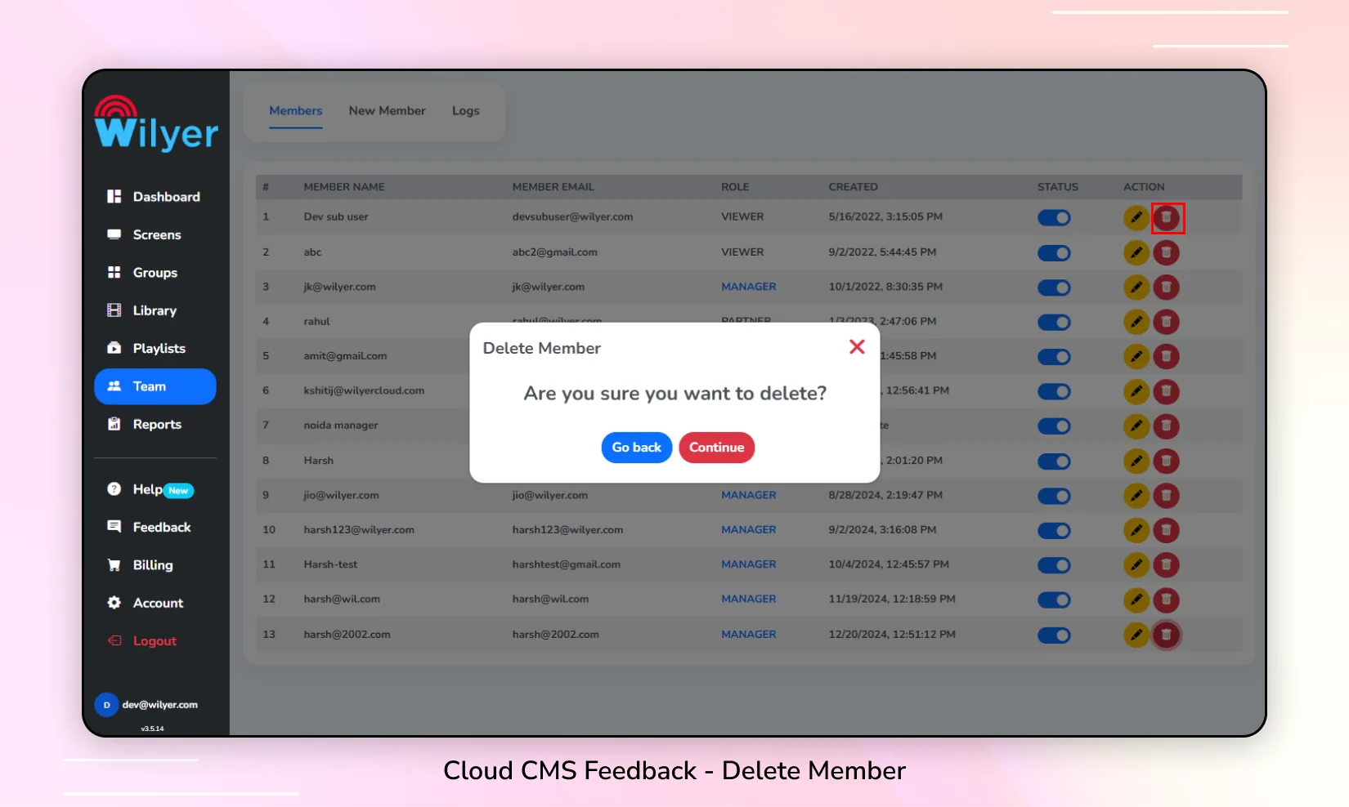Open Reports in the sidebar
Viewport: 1349px width, 807px height.
(x=155, y=424)
